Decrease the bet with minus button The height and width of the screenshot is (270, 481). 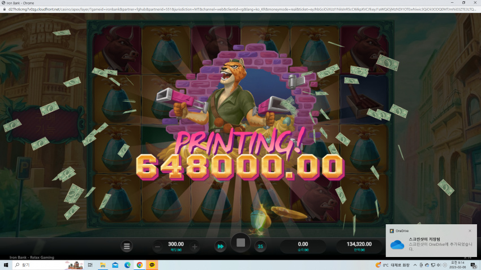158,247
